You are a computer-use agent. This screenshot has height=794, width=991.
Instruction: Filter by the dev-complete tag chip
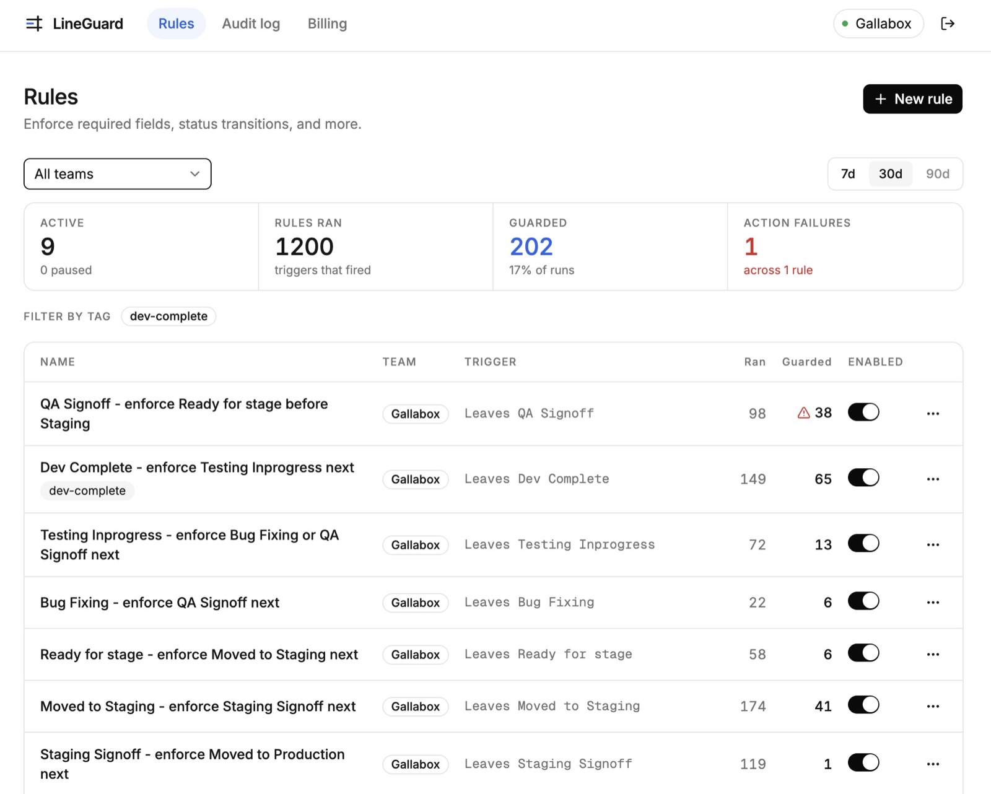click(168, 316)
